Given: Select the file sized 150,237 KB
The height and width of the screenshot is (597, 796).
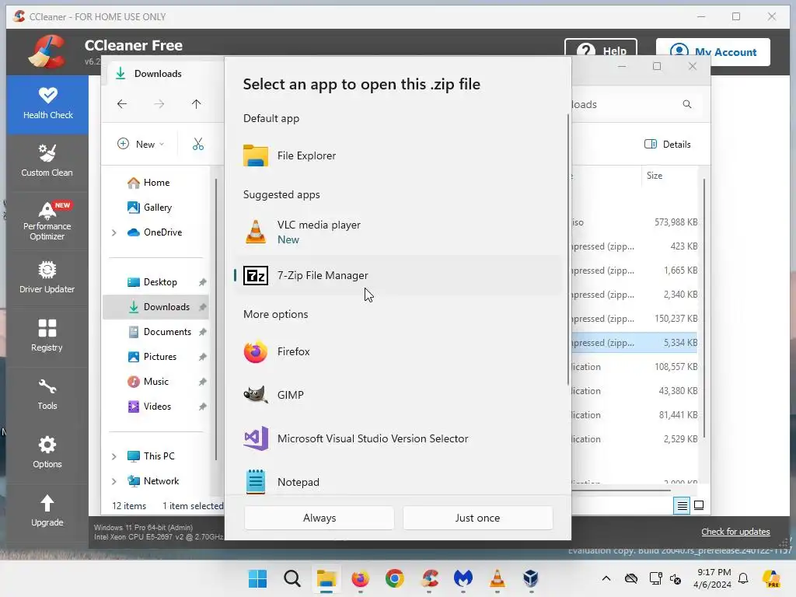Looking at the screenshot, I should click(635, 319).
